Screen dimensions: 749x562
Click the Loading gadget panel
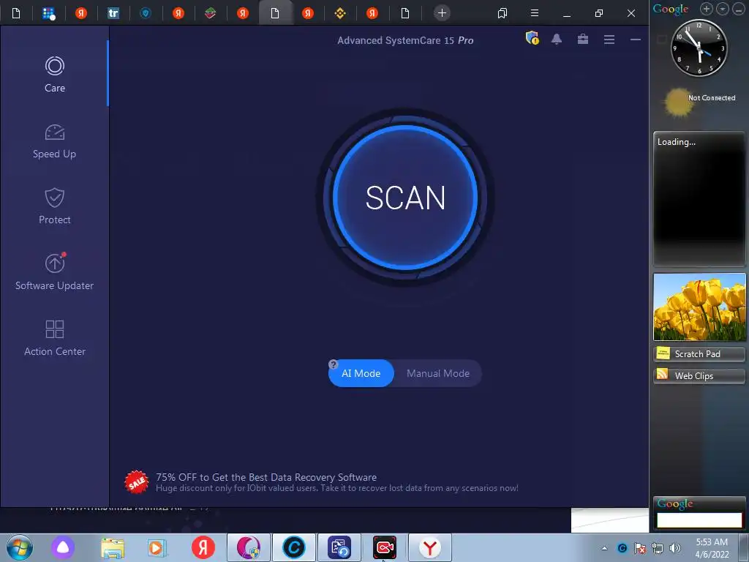(x=699, y=199)
